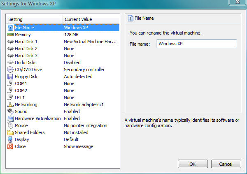Click the 'Show message' value
Screen dimensions: 247x174
(x=79, y=146)
